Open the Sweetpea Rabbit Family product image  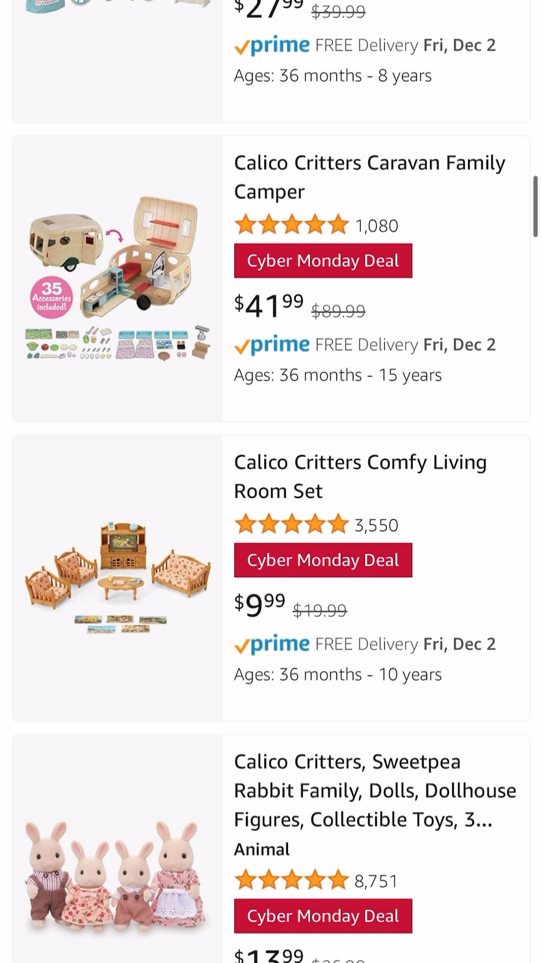(x=117, y=875)
